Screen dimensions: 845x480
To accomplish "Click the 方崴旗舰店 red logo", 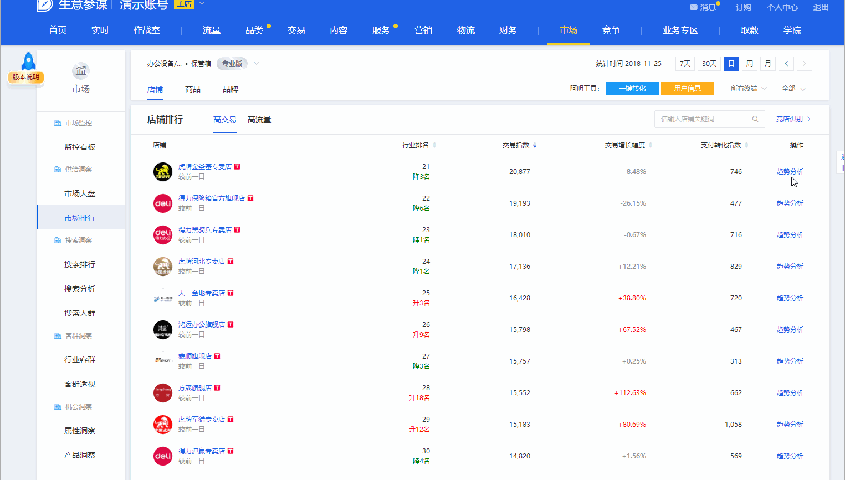I will [x=163, y=393].
